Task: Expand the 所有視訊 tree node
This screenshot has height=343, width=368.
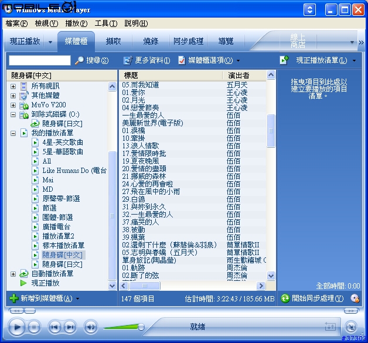Action: 13,86
